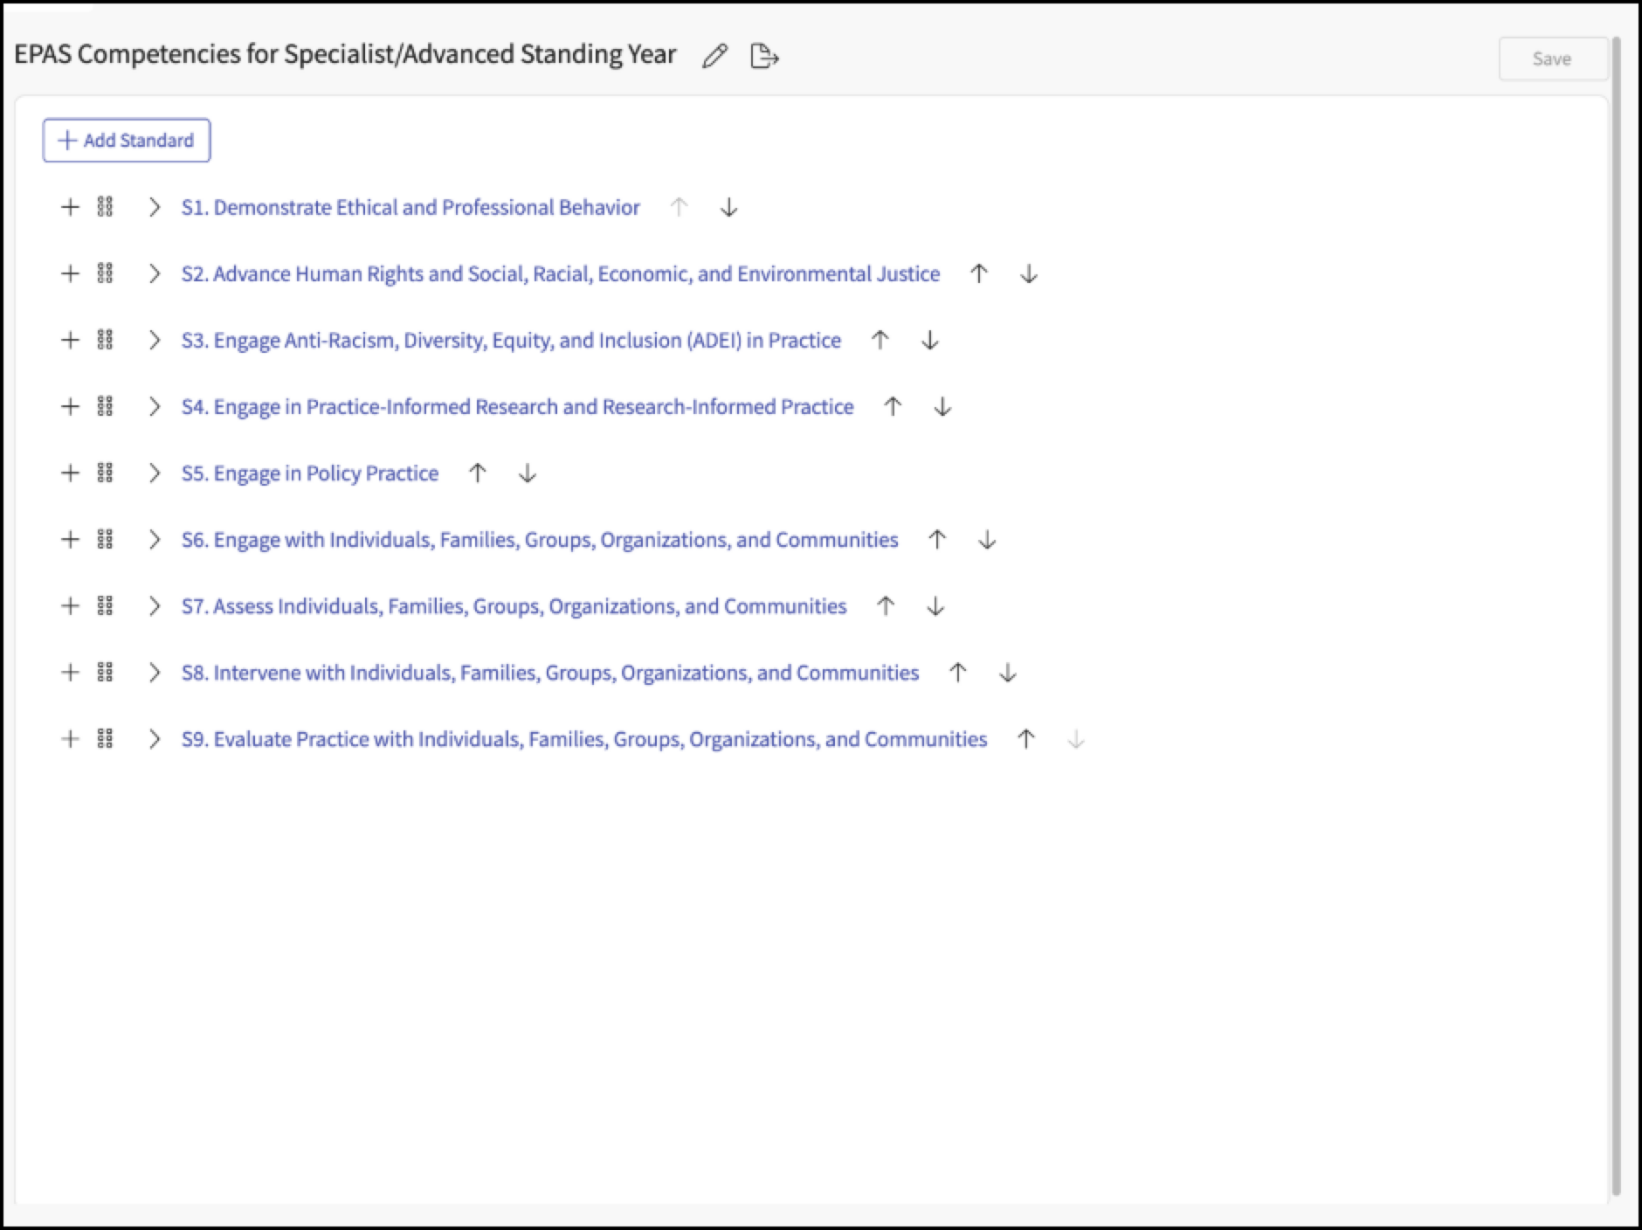Move S2 up with its up arrow
Screen dimensions: 1642x1230
(979, 273)
